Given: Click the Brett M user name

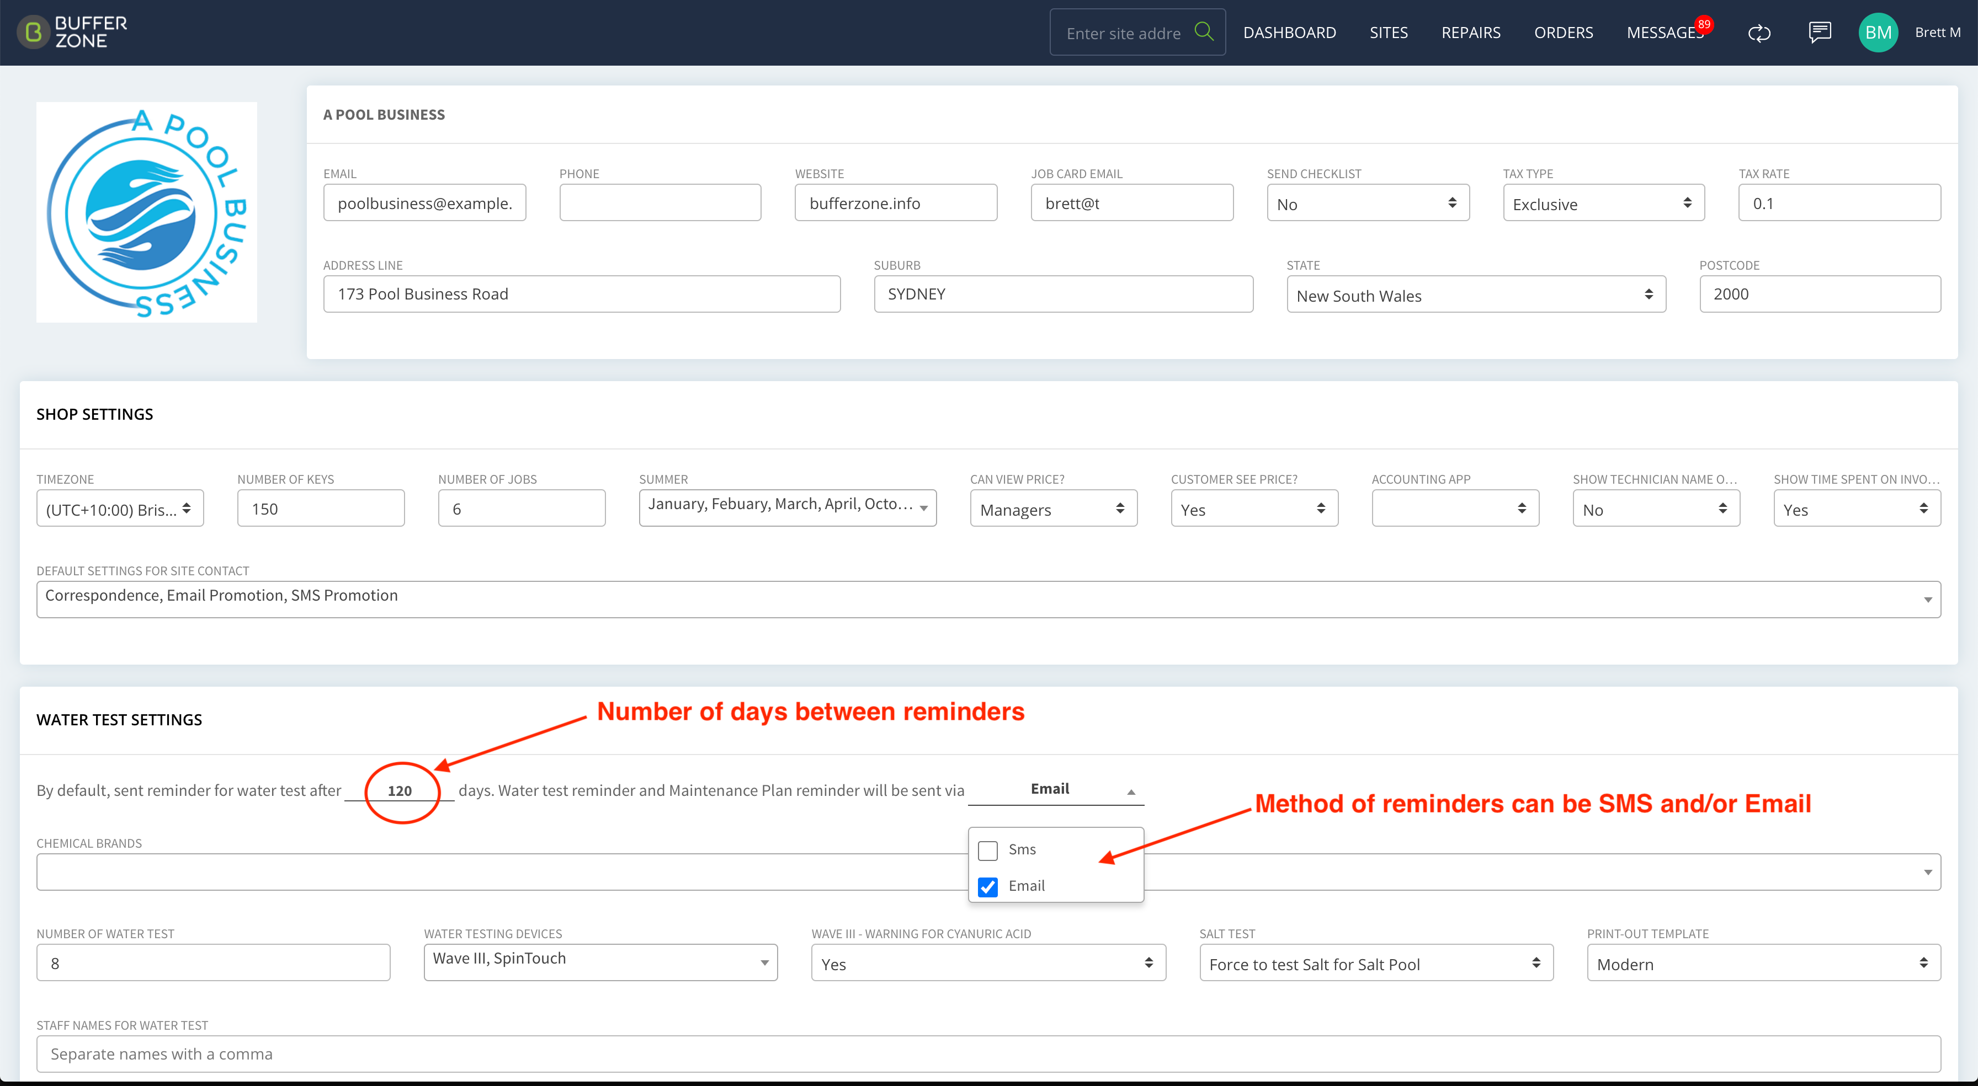Looking at the screenshot, I should pyautogui.click(x=1937, y=32).
